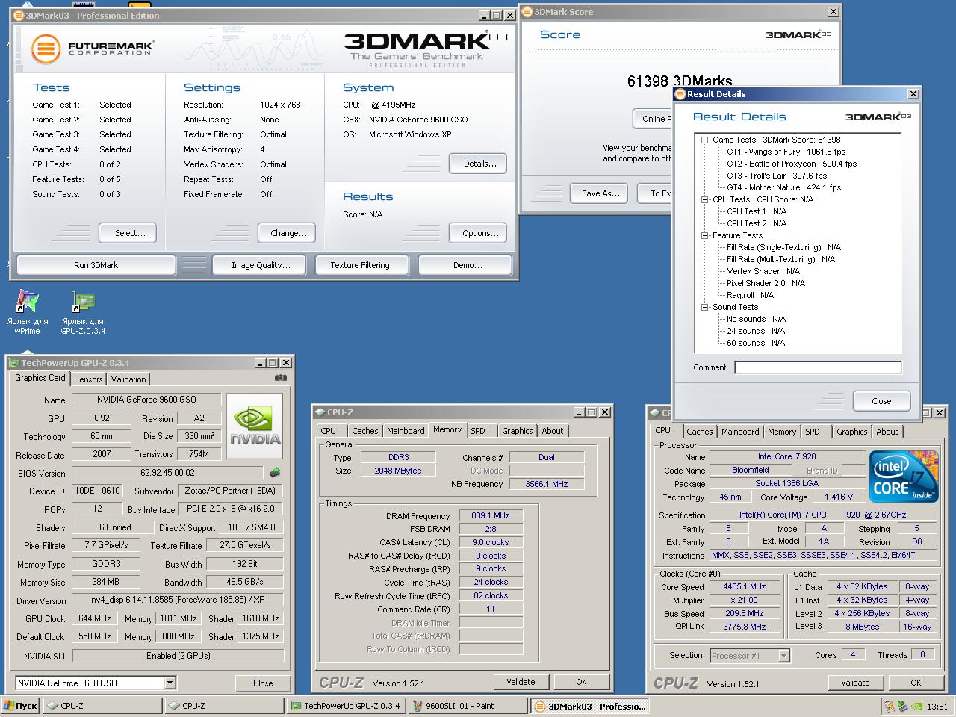
Task: Open the Caches tab in CPU-Z memory window
Action: click(365, 431)
